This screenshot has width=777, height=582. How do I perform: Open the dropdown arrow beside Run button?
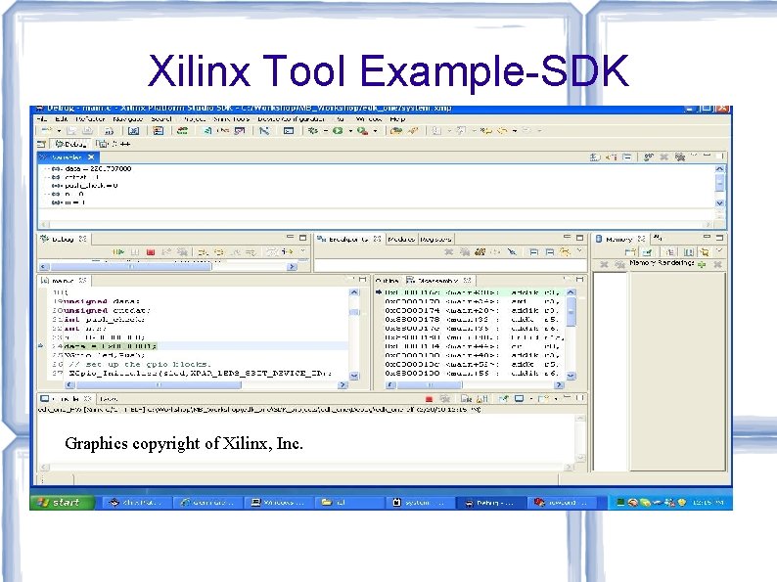350,131
